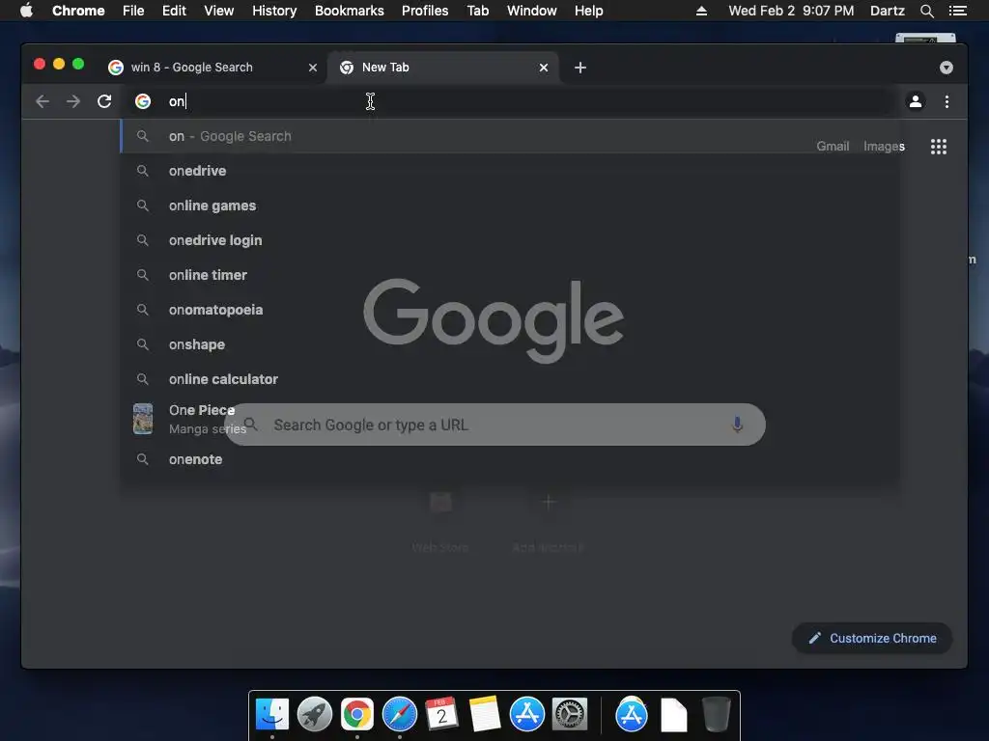Click the Google icon in address bar
This screenshot has width=989, height=741.
(x=143, y=101)
